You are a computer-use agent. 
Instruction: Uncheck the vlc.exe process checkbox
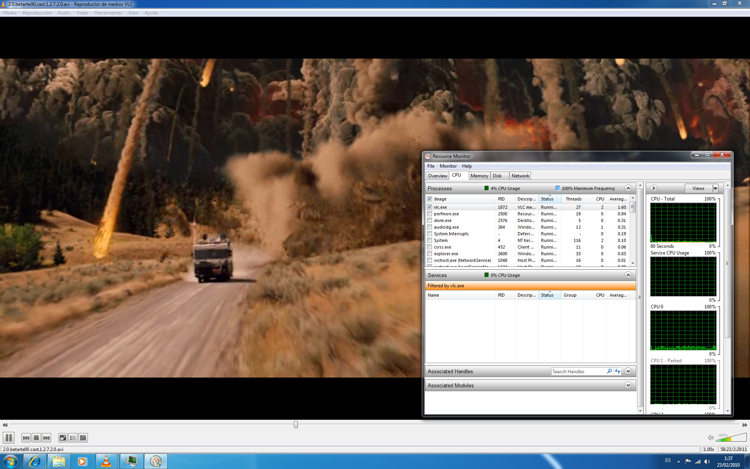tap(430, 207)
